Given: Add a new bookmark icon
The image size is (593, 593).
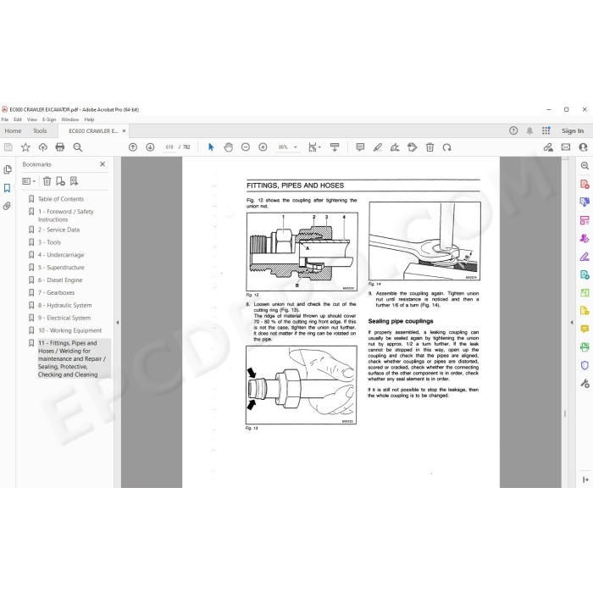Looking at the screenshot, I should (x=60, y=181).
